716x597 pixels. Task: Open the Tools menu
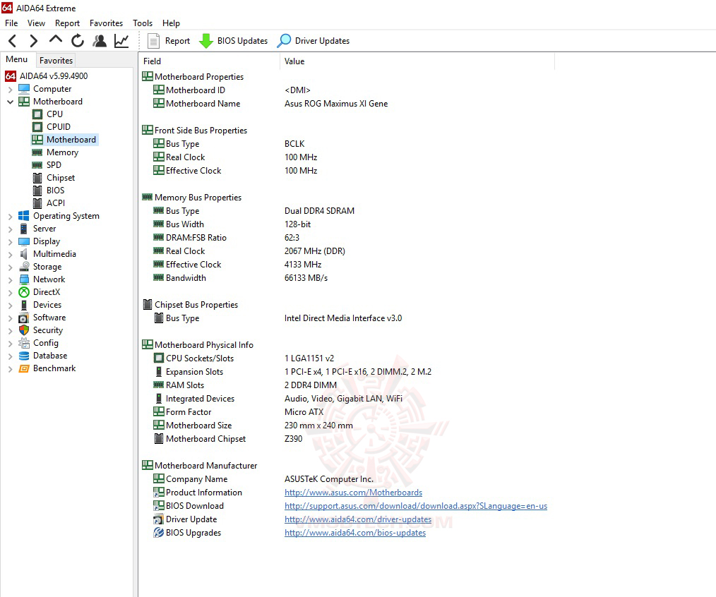coord(143,23)
